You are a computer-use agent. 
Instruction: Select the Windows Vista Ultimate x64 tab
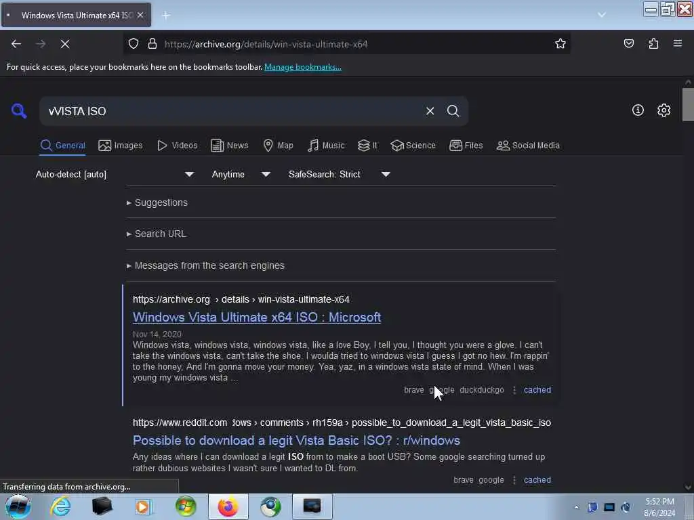click(76, 15)
